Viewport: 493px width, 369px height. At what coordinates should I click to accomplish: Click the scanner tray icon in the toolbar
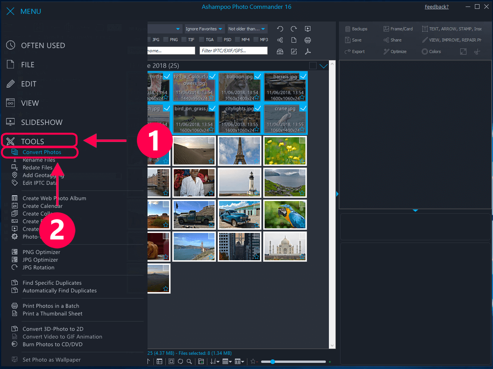280,52
